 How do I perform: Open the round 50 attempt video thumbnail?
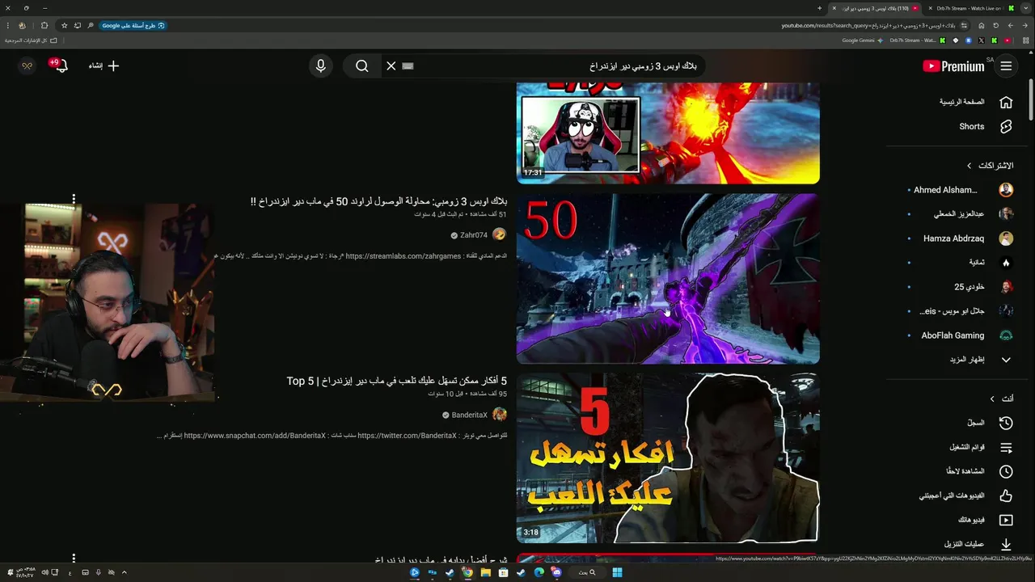(x=668, y=279)
